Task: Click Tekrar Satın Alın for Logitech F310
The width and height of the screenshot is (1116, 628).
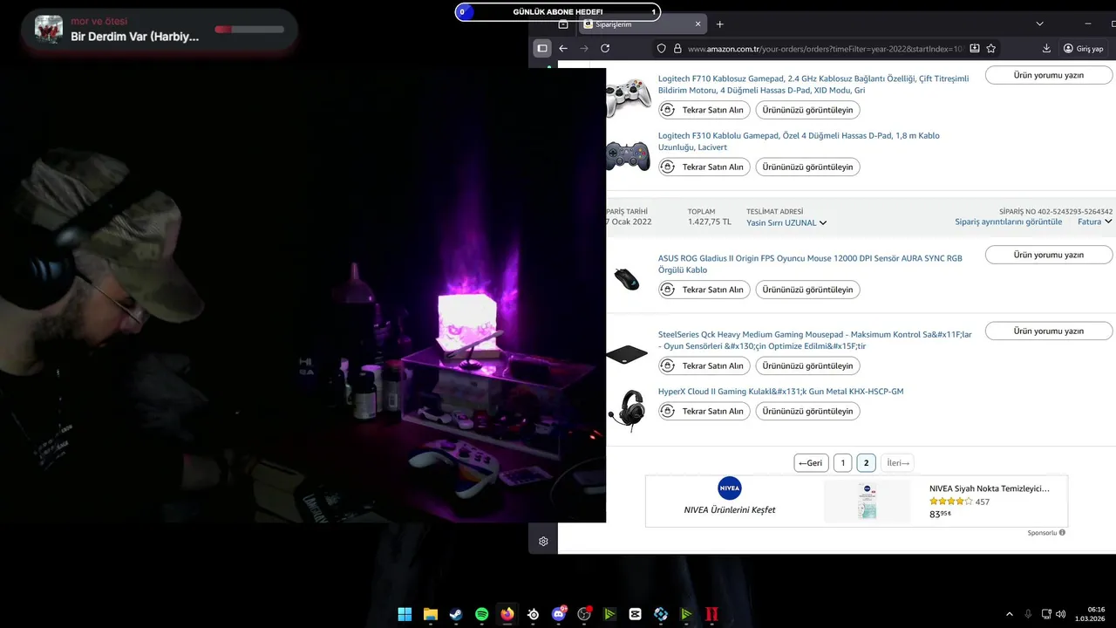Action: click(704, 167)
